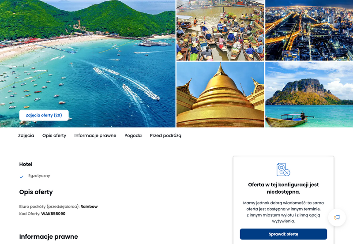The image size is (353, 244).
Task: Open the Zdjęcia oferty (20) gallery button
Action: [x=44, y=115]
